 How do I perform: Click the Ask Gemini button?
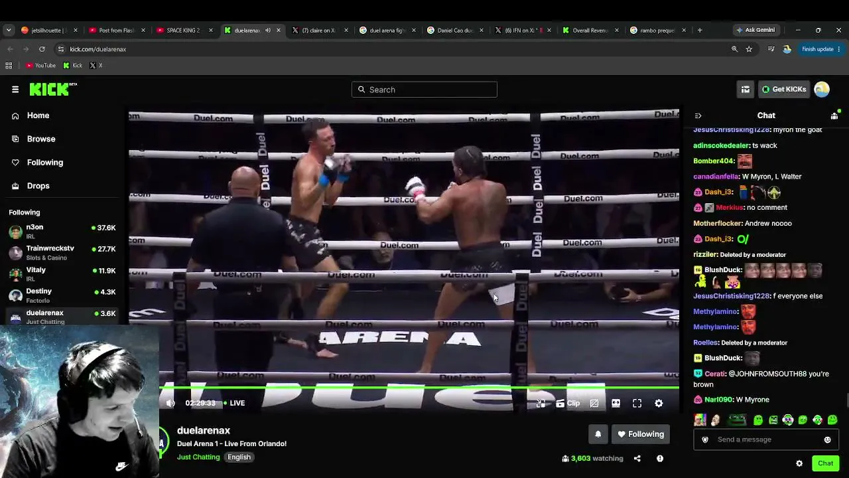[x=755, y=30]
